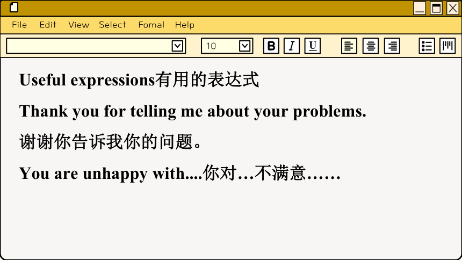Align text to the right
Screen dimensions: 462x260
coord(392,46)
